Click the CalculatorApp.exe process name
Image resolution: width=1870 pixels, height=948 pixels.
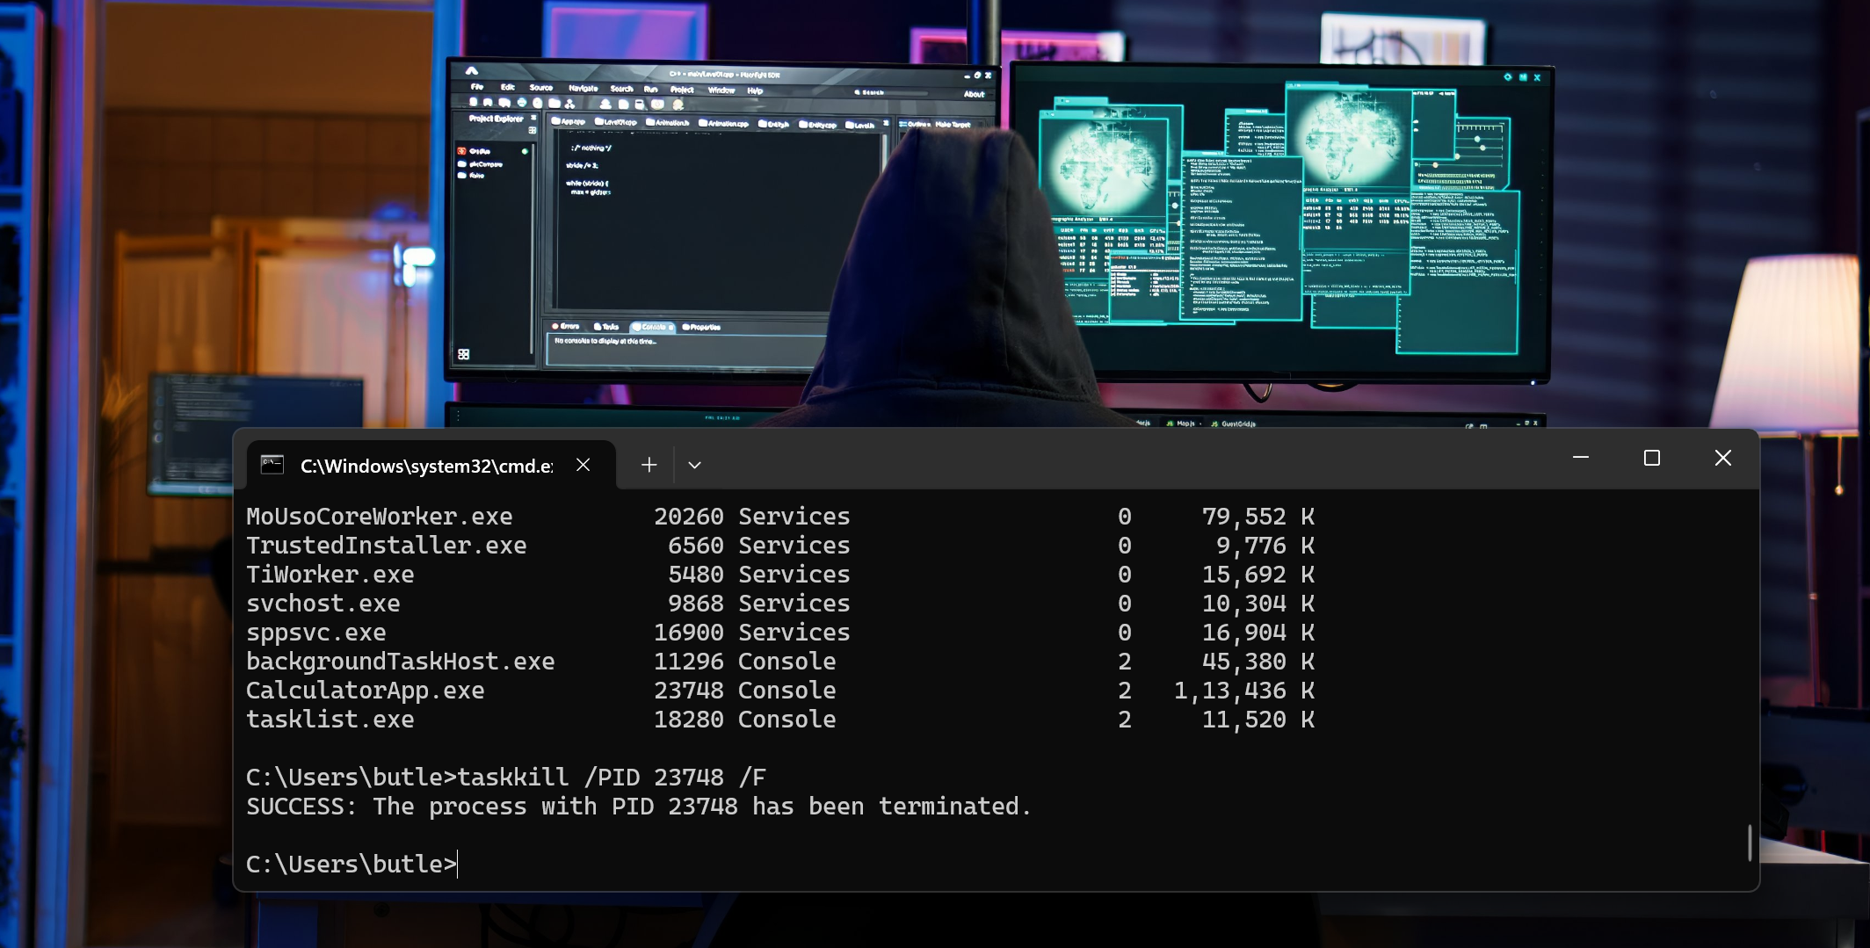pyautogui.click(x=365, y=691)
